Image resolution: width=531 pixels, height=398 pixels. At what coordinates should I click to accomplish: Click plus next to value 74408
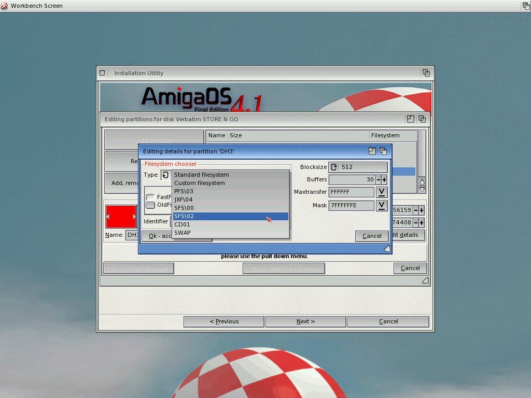coord(422,223)
